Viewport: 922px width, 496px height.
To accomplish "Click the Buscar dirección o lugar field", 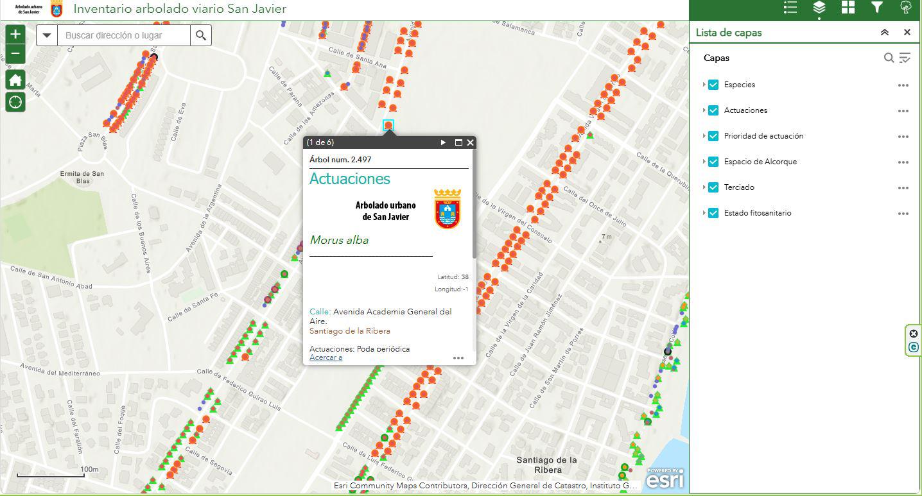I will pos(124,35).
